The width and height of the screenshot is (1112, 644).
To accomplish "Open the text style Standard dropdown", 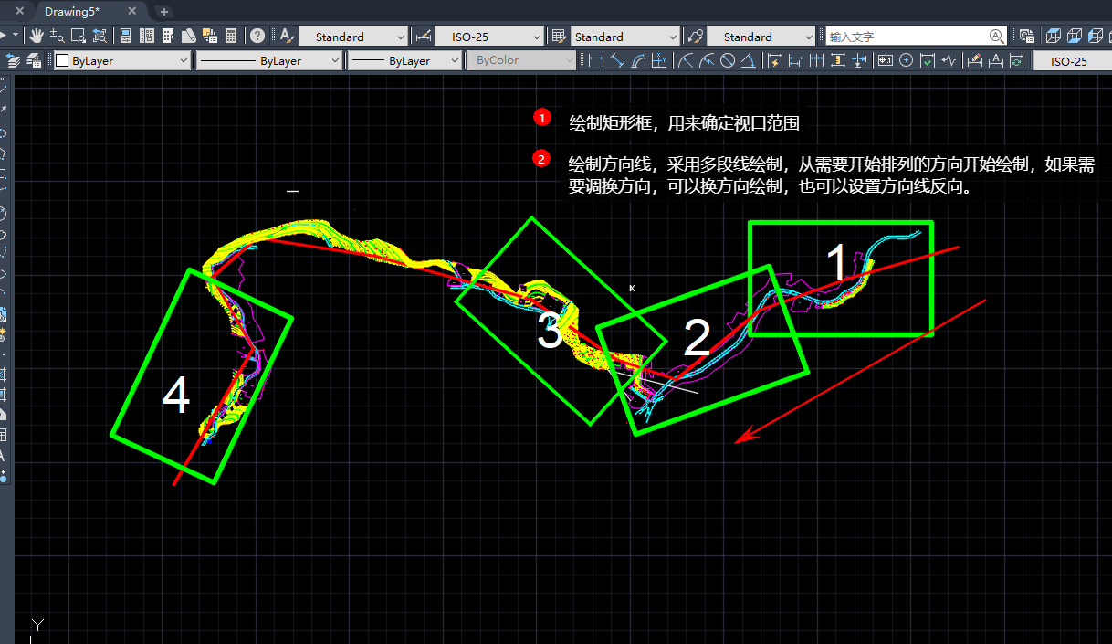I will click(352, 37).
